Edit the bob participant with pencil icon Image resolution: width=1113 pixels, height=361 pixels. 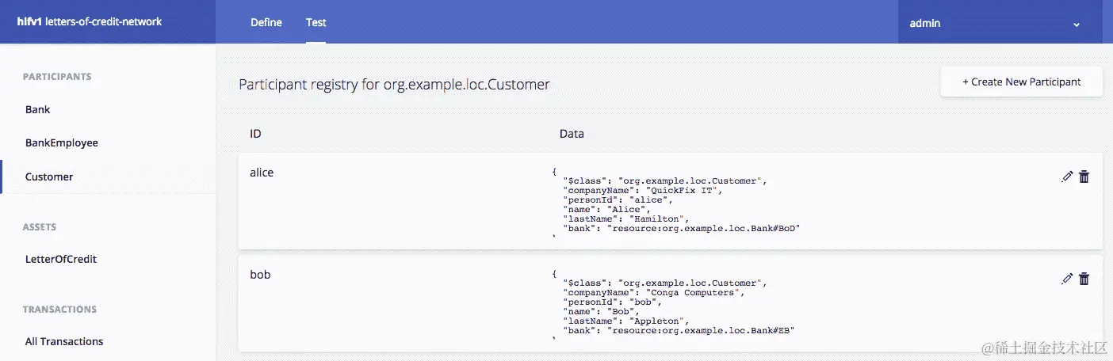(x=1067, y=279)
